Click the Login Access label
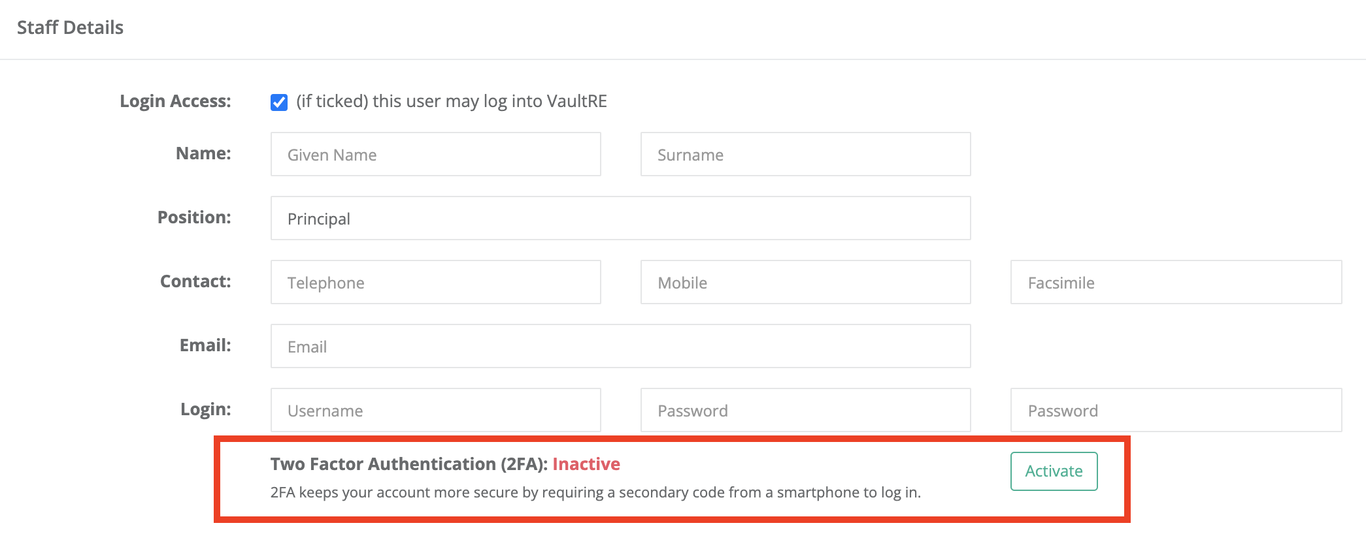1366x551 pixels. click(x=175, y=101)
